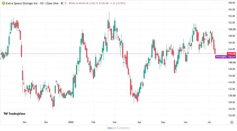Click the 132.00 price axis label
The height and width of the screenshot is (131, 237).
click(231, 89)
